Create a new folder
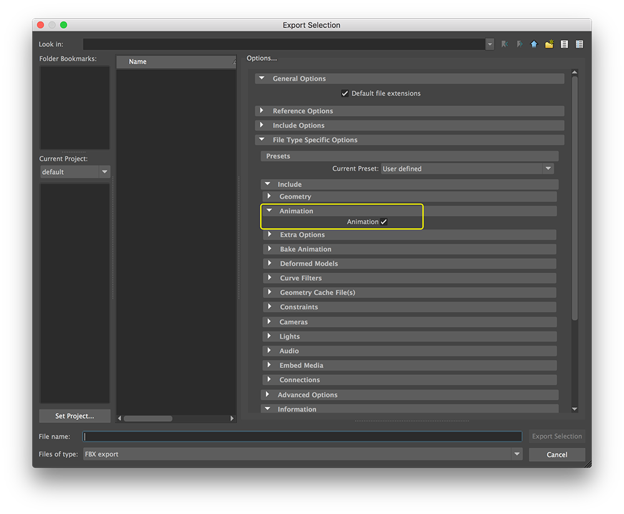The image size is (624, 514). click(x=549, y=44)
